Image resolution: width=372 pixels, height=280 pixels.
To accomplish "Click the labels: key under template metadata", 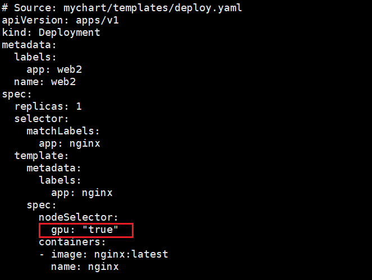I will click(60, 180).
